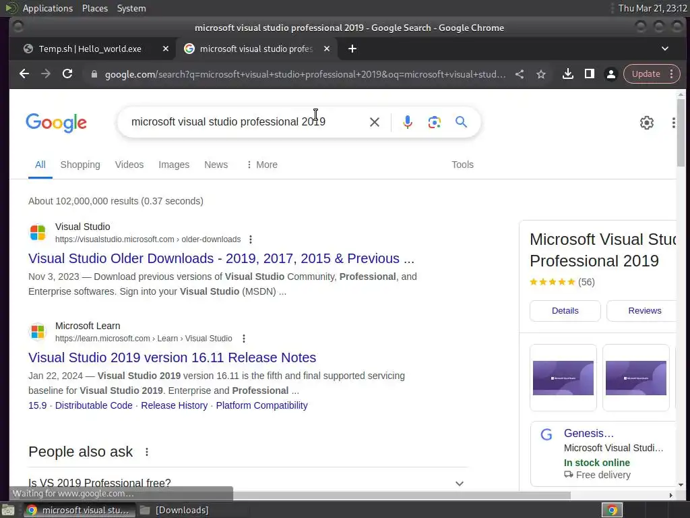Open Distributable Code sitelink

[x=94, y=405]
